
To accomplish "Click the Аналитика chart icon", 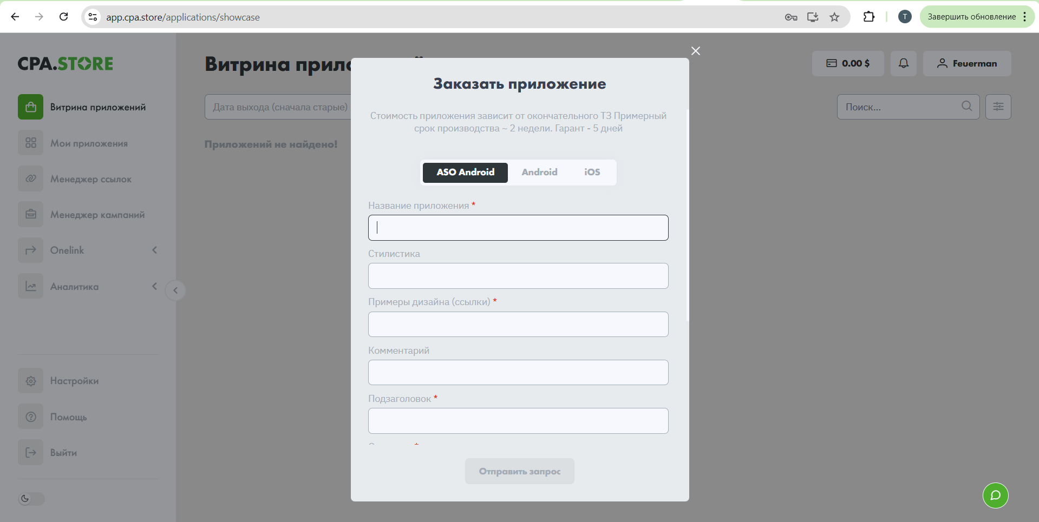I will click(31, 286).
